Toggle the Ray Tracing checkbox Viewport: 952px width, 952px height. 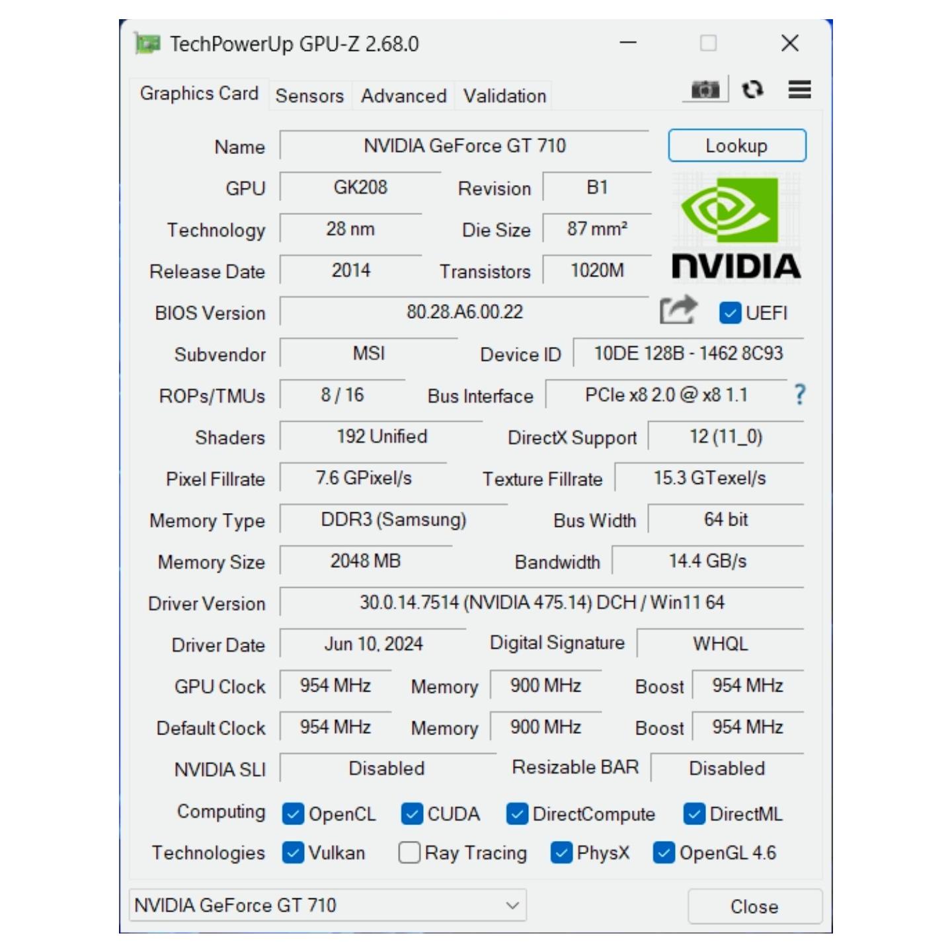click(409, 853)
